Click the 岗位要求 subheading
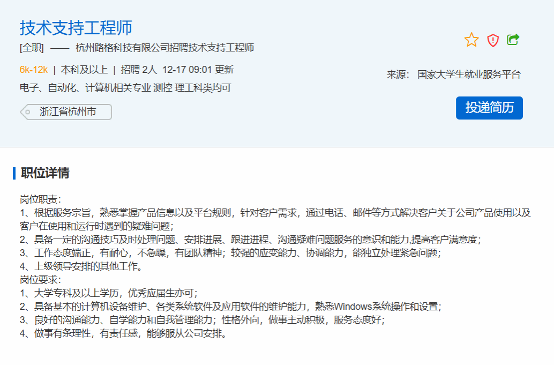The width and height of the screenshot is (554, 365). (41, 280)
